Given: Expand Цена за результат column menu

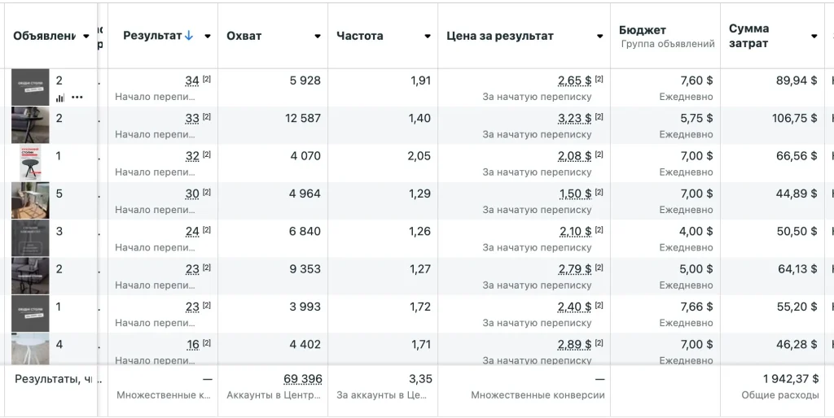Looking at the screenshot, I should (600, 37).
